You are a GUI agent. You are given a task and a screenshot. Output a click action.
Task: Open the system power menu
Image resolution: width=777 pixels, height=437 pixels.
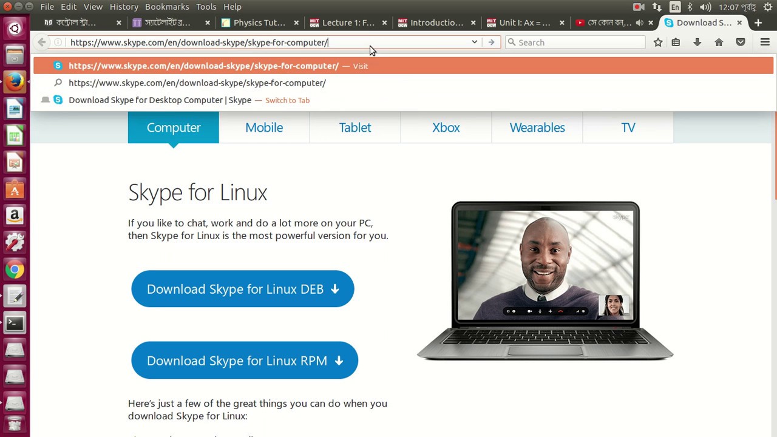(x=767, y=7)
